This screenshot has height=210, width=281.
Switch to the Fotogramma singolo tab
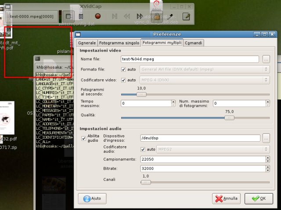[x=119, y=43]
